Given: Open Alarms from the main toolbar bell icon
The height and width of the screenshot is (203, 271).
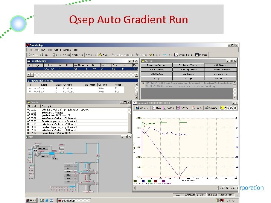Looking at the screenshot, I should click(x=104, y=55).
